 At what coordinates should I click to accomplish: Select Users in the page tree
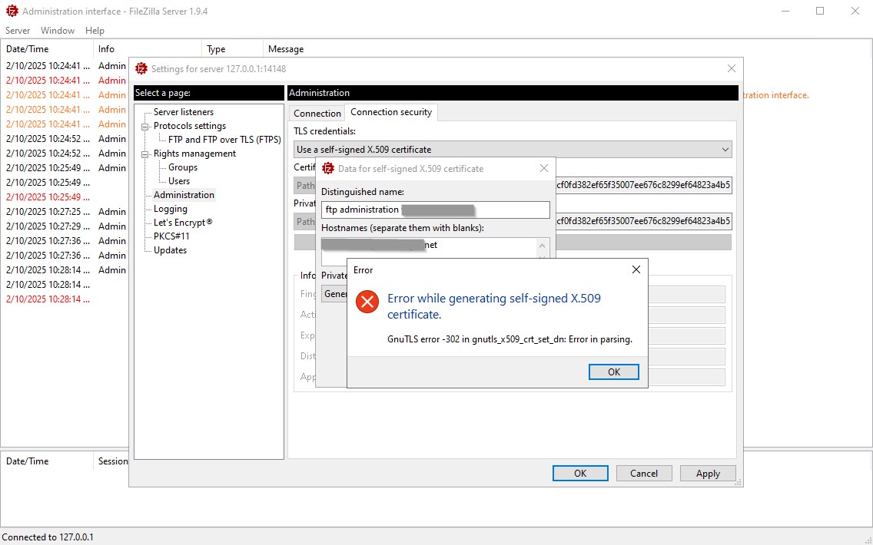click(x=179, y=181)
